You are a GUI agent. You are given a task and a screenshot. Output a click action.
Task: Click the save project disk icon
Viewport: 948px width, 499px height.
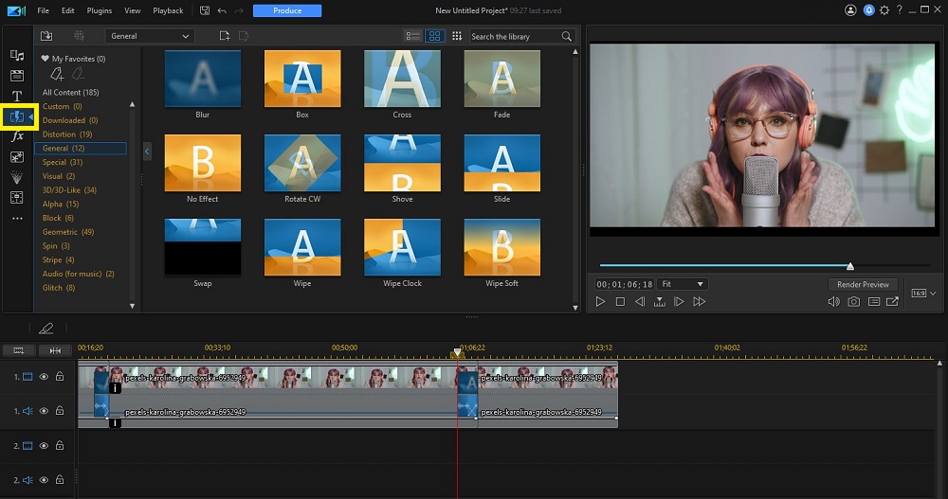point(206,10)
